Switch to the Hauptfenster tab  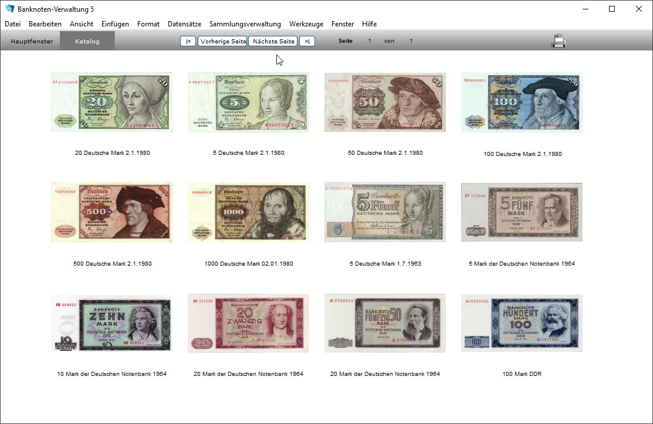pyautogui.click(x=32, y=41)
